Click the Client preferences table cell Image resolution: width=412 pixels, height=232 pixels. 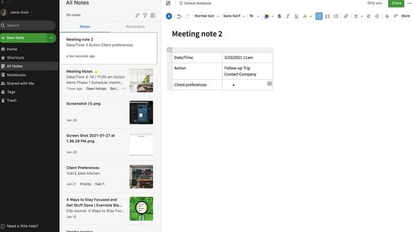tap(197, 84)
